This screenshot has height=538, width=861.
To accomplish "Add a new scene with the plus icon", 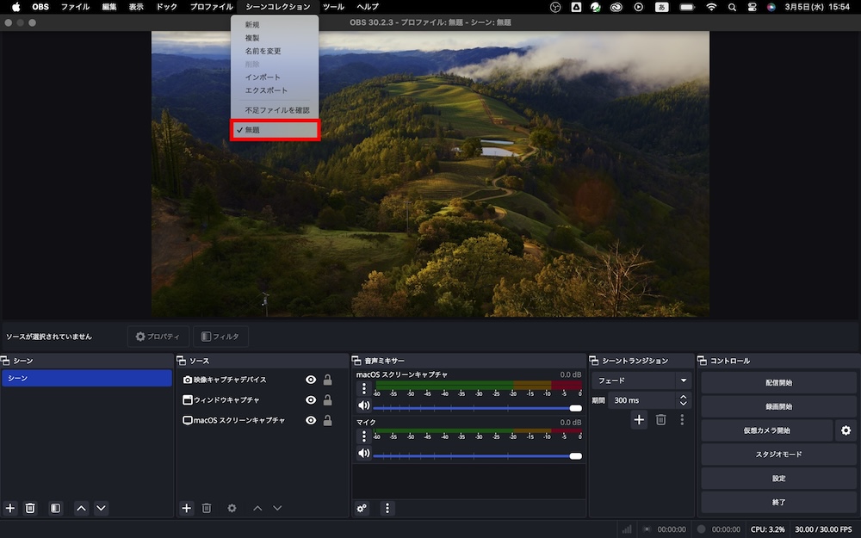I will point(10,509).
